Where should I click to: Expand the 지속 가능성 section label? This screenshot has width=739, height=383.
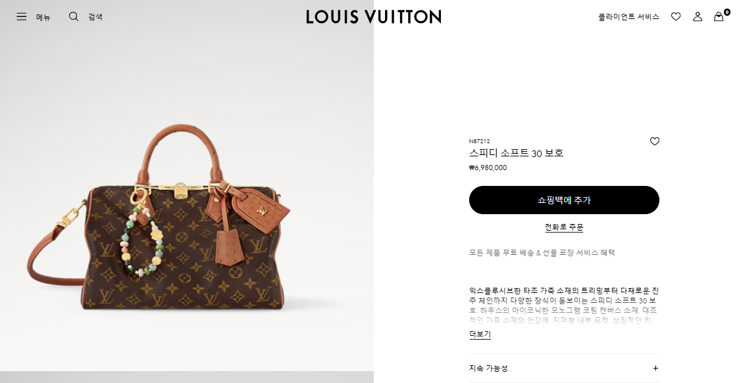pos(488,369)
